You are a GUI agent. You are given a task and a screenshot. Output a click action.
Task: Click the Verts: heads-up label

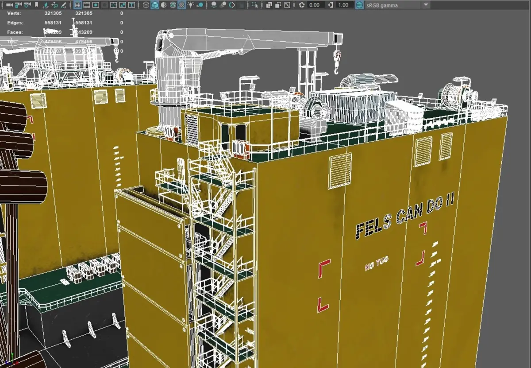tap(14, 13)
